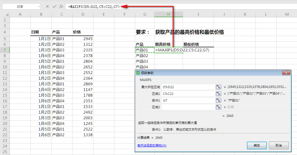This screenshot has width=297, height=155.
Task: Click cell H7 with MAXIFS formula
Action: [x=169, y=50]
